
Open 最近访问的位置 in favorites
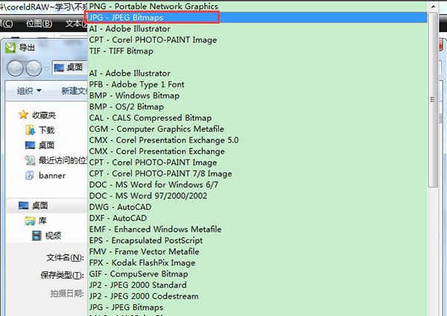(x=63, y=160)
